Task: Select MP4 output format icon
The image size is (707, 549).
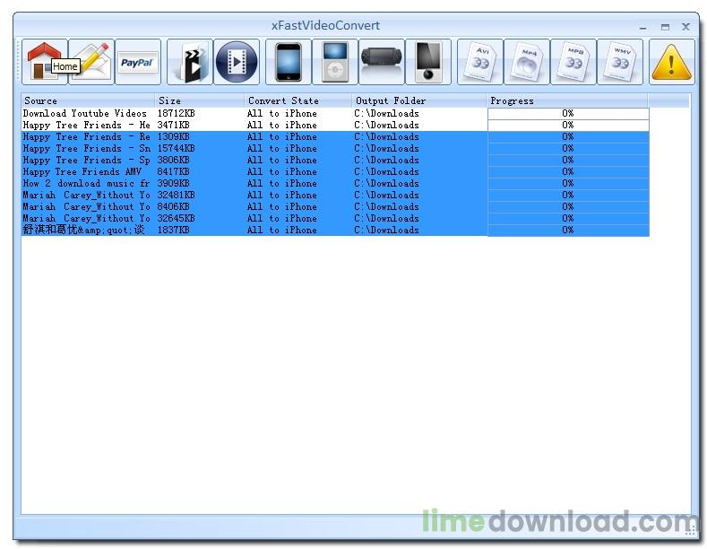Action: [x=527, y=62]
